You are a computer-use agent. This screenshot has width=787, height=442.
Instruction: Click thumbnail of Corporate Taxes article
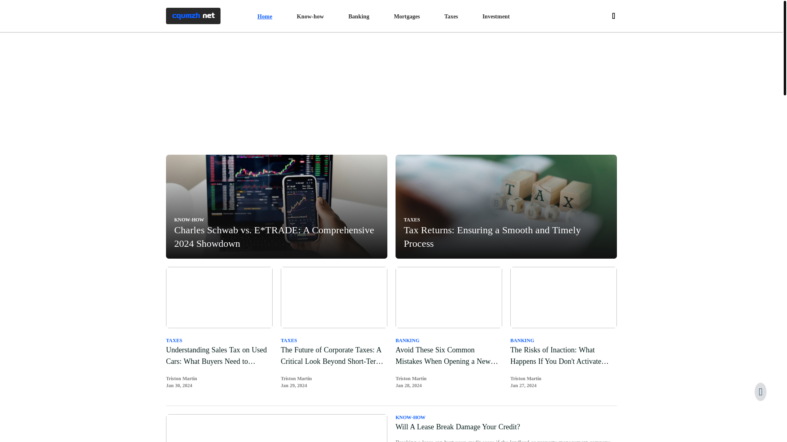pos(334,298)
